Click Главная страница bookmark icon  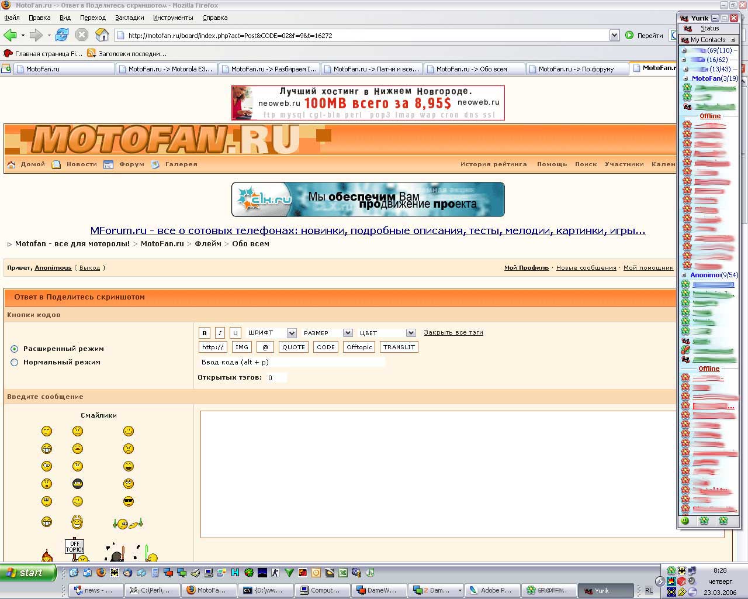(8, 53)
